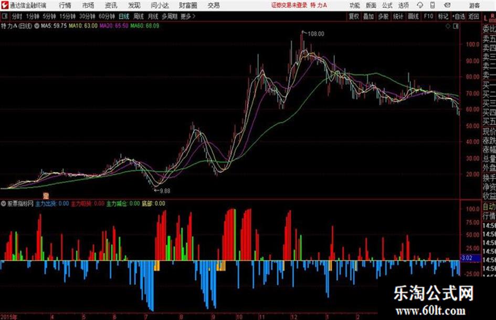Expand the 股票指标网 indicator dropdown circle
496x320 pixels.
click(3, 204)
